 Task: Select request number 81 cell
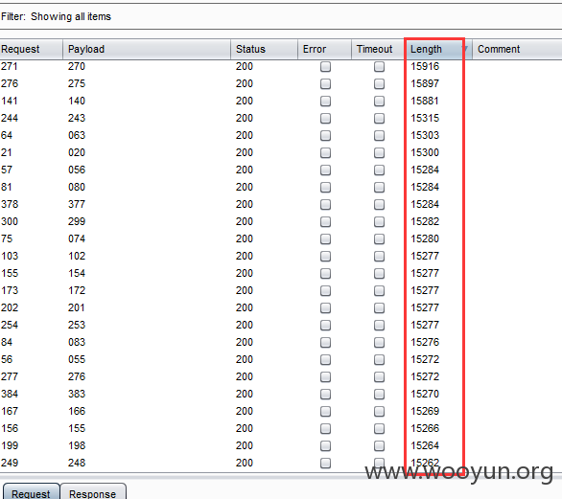(7, 187)
